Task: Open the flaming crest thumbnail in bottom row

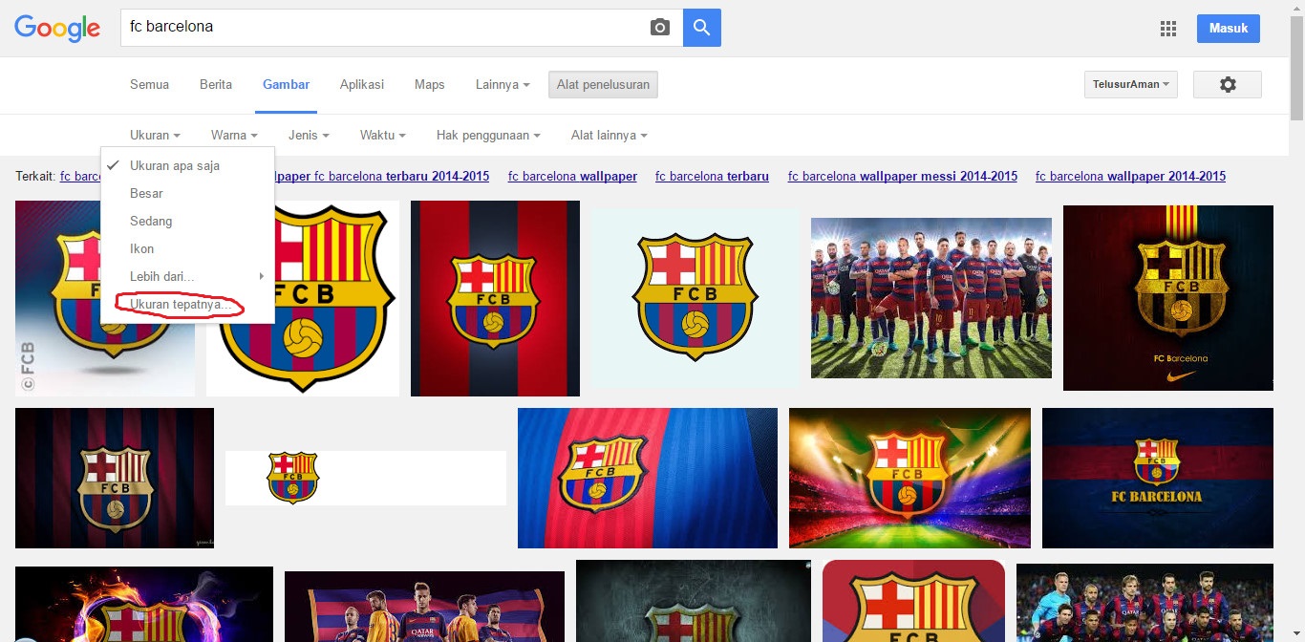Action: (144, 604)
